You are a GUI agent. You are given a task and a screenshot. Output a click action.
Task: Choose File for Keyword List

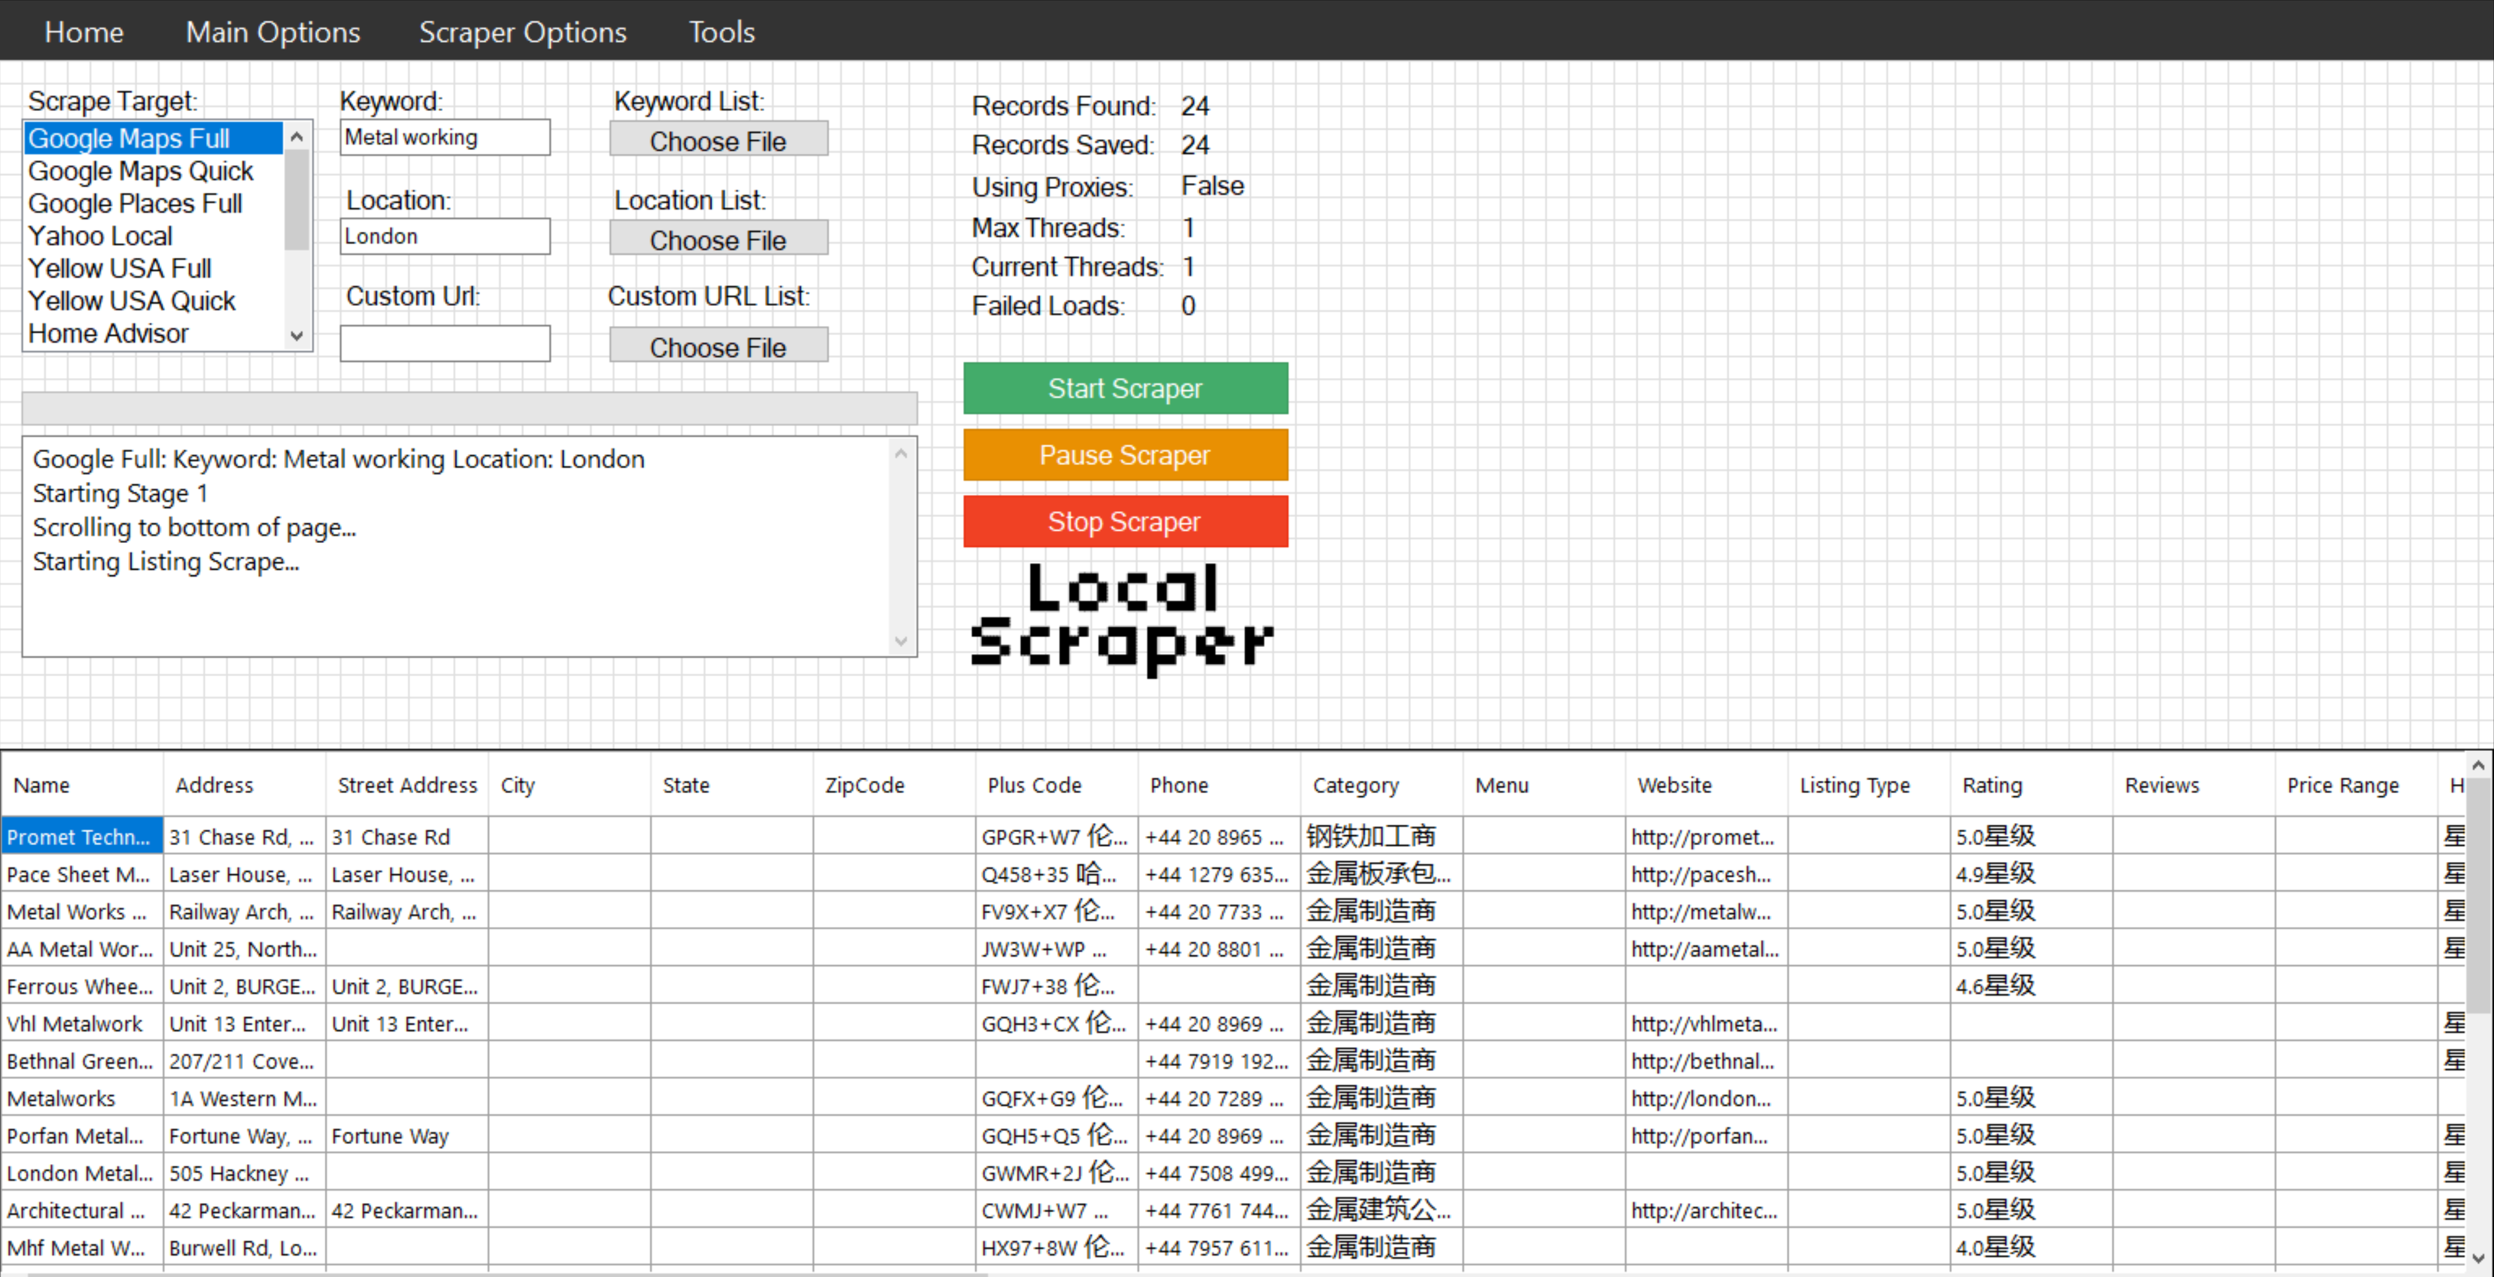point(719,139)
